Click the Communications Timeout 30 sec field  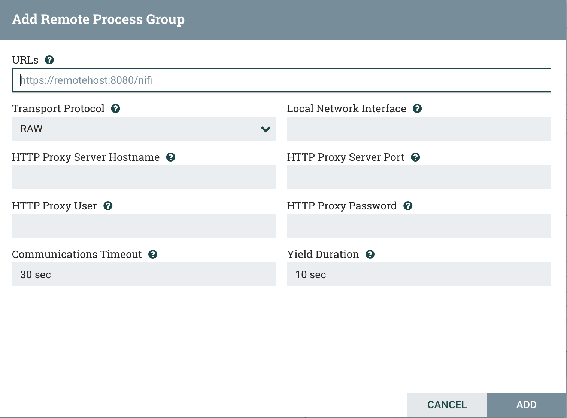point(144,274)
